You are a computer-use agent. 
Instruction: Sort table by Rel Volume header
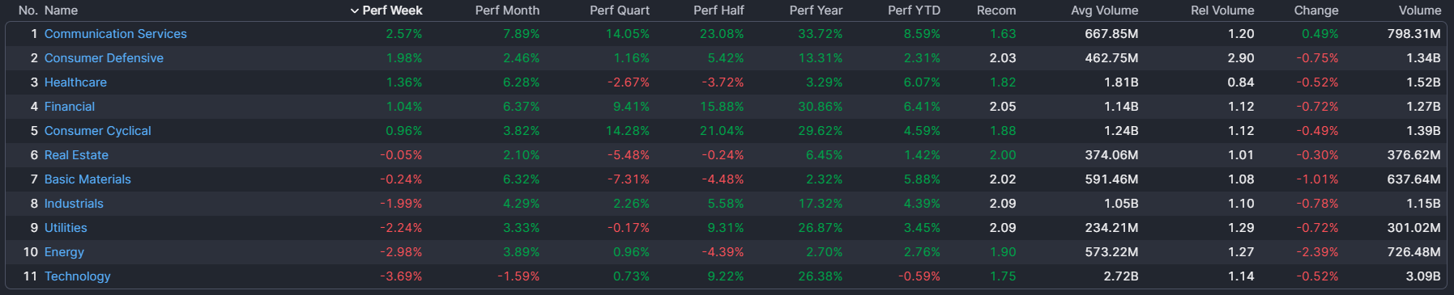tap(1222, 11)
